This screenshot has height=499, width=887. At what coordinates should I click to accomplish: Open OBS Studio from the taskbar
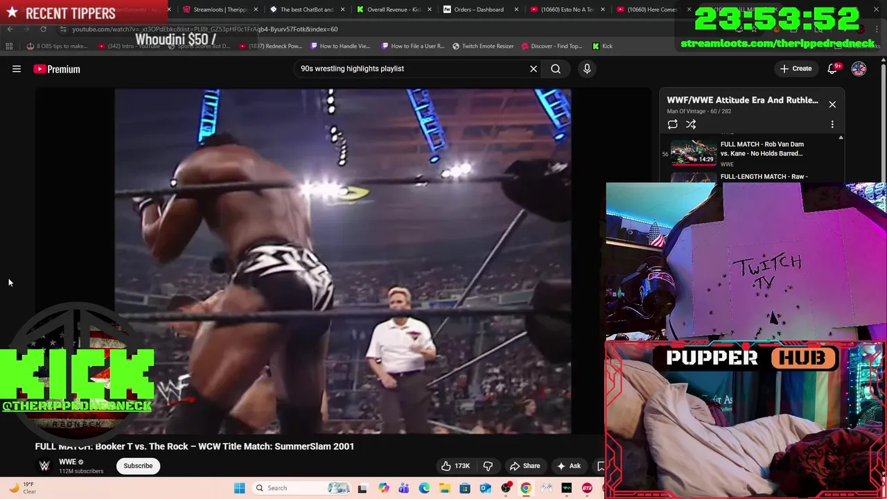(506, 488)
